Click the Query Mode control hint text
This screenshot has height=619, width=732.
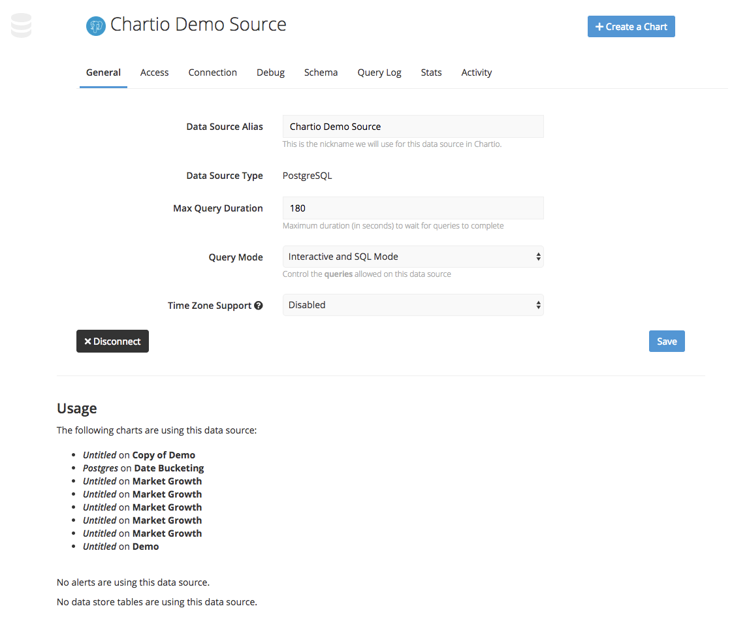point(367,274)
